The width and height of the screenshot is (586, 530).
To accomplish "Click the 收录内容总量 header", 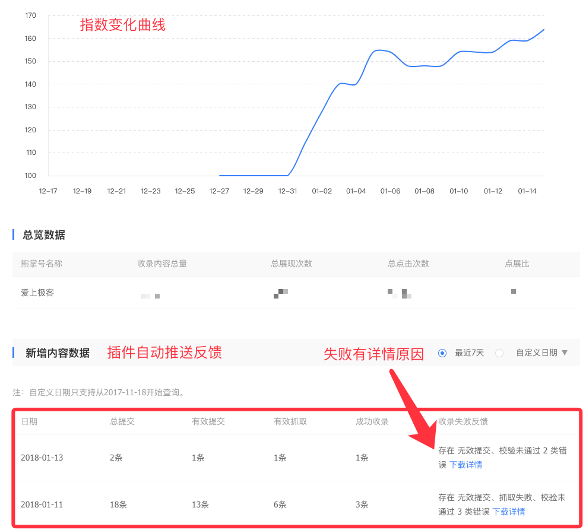I will tap(162, 264).
